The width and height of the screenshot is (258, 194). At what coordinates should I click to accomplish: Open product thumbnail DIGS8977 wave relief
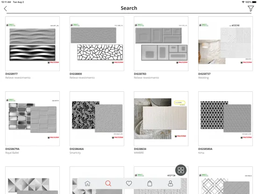click(32, 44)
